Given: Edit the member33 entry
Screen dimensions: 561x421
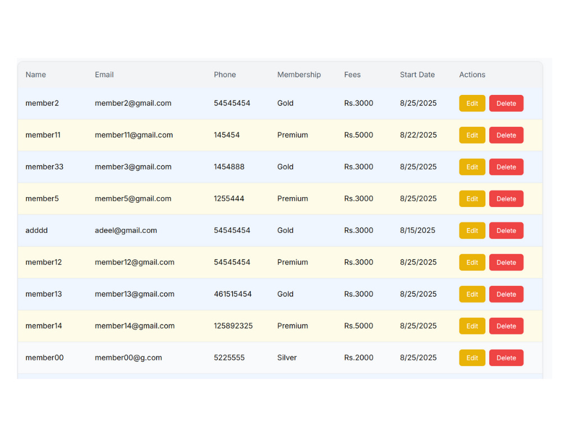Looking at the screenshot, I should (472, 167).
